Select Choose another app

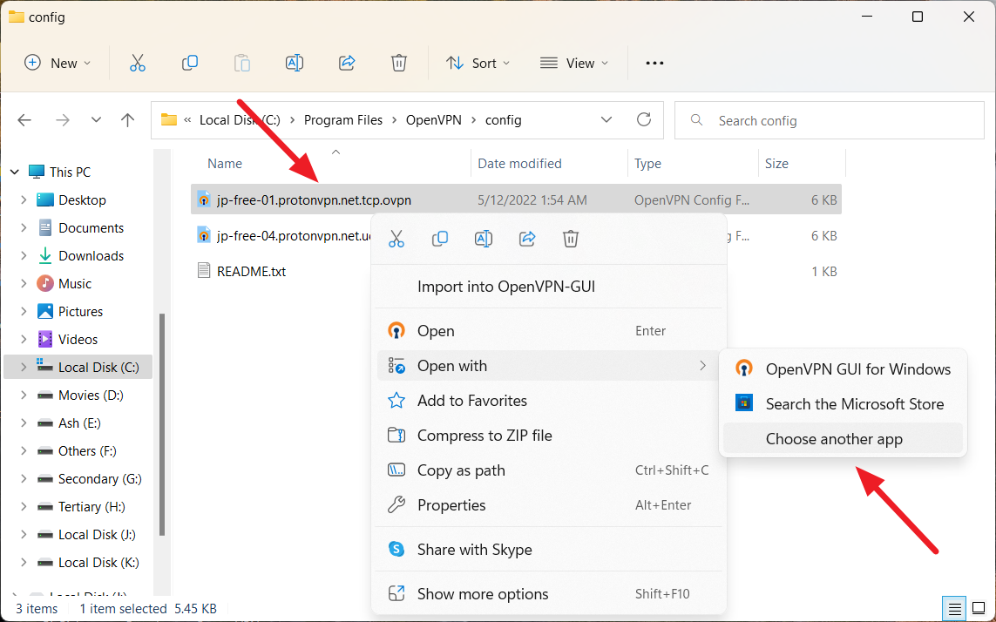[x=834, y=439]
